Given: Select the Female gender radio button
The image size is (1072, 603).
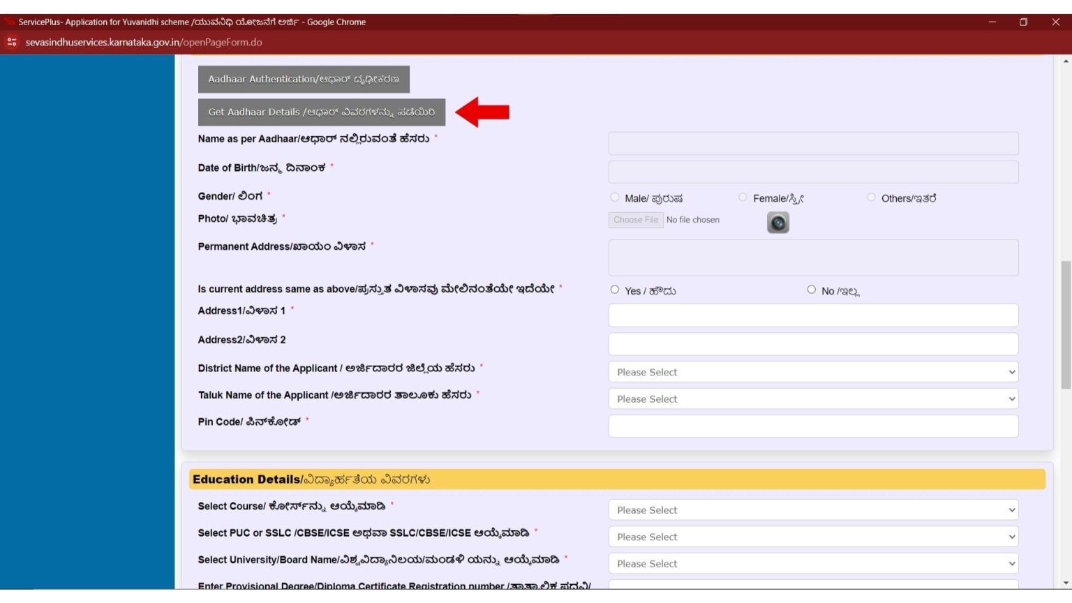Looking at the screenshot, I should (743, 198).
